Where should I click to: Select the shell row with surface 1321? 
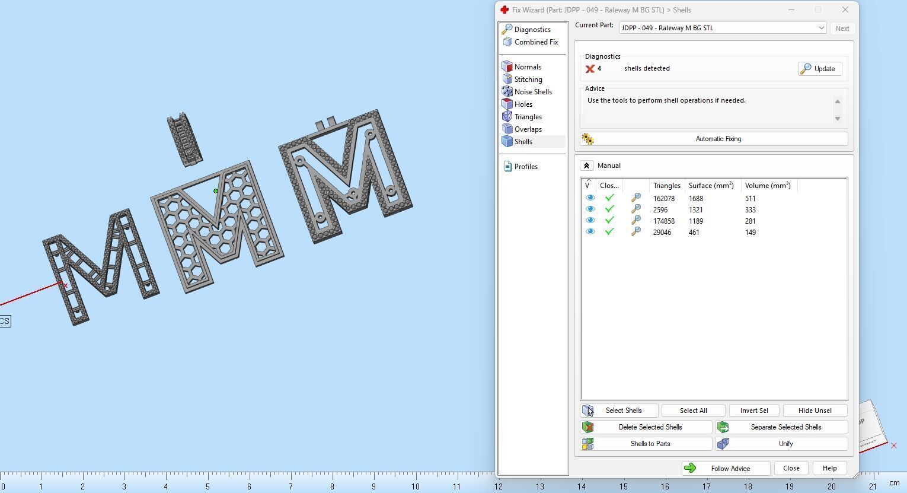point(714,210)
